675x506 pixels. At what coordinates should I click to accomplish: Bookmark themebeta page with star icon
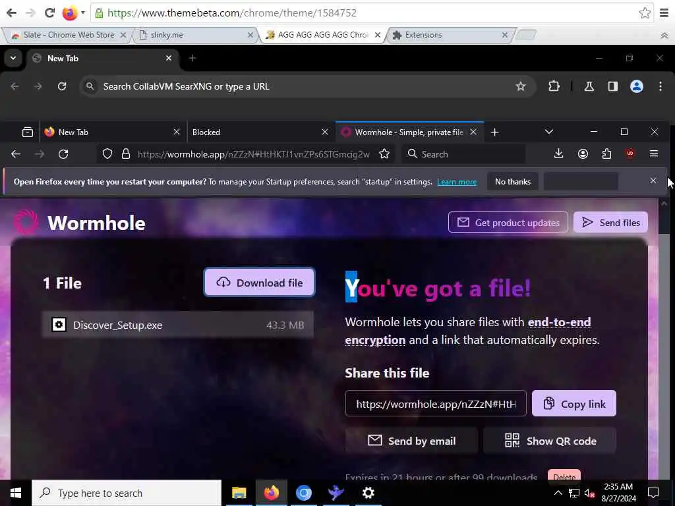(645, 13)
